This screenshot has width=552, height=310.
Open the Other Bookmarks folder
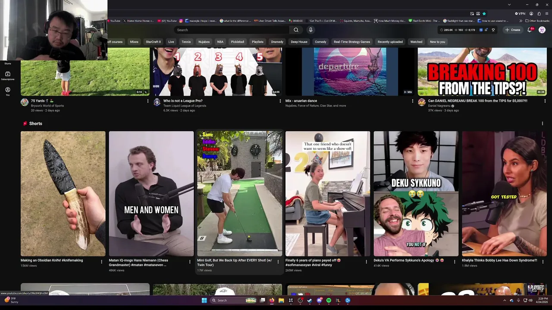click(x=537, y=21)
